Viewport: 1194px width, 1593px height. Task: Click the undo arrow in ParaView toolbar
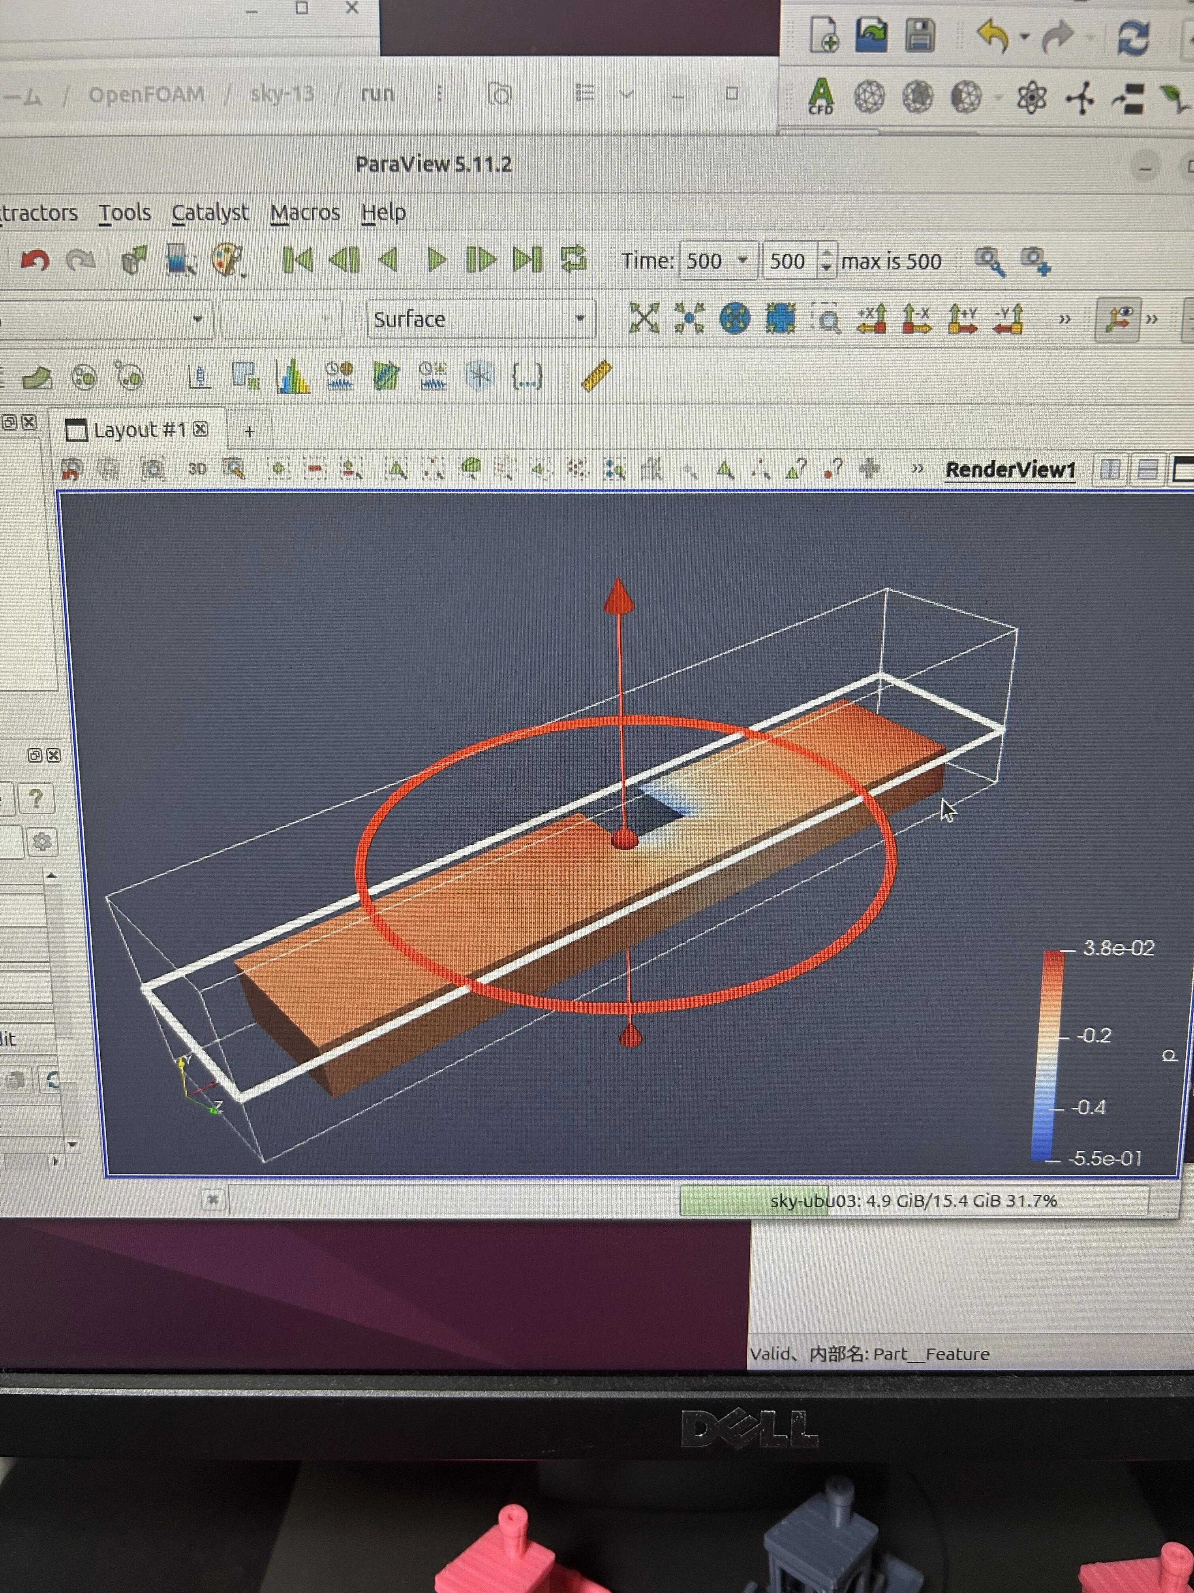click(x=34, y=260)
